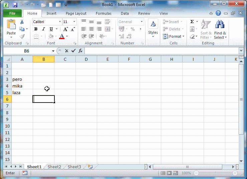The image size is (247, 179).
Task: Toggle Bold formatting
Action: [36, 29]
